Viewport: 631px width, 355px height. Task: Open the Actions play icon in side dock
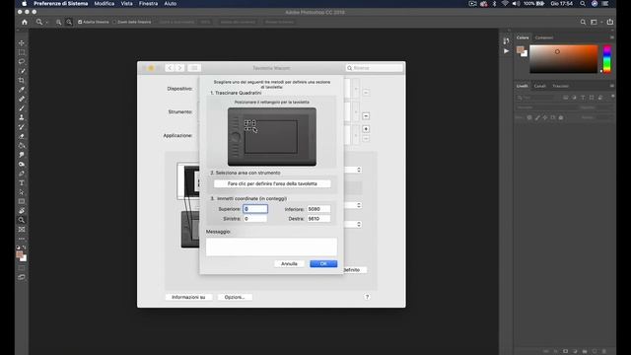coord(506,51)
